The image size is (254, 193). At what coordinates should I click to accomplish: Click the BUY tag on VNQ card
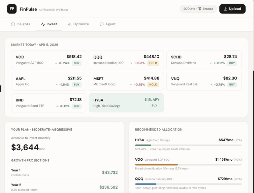(232, 85)
